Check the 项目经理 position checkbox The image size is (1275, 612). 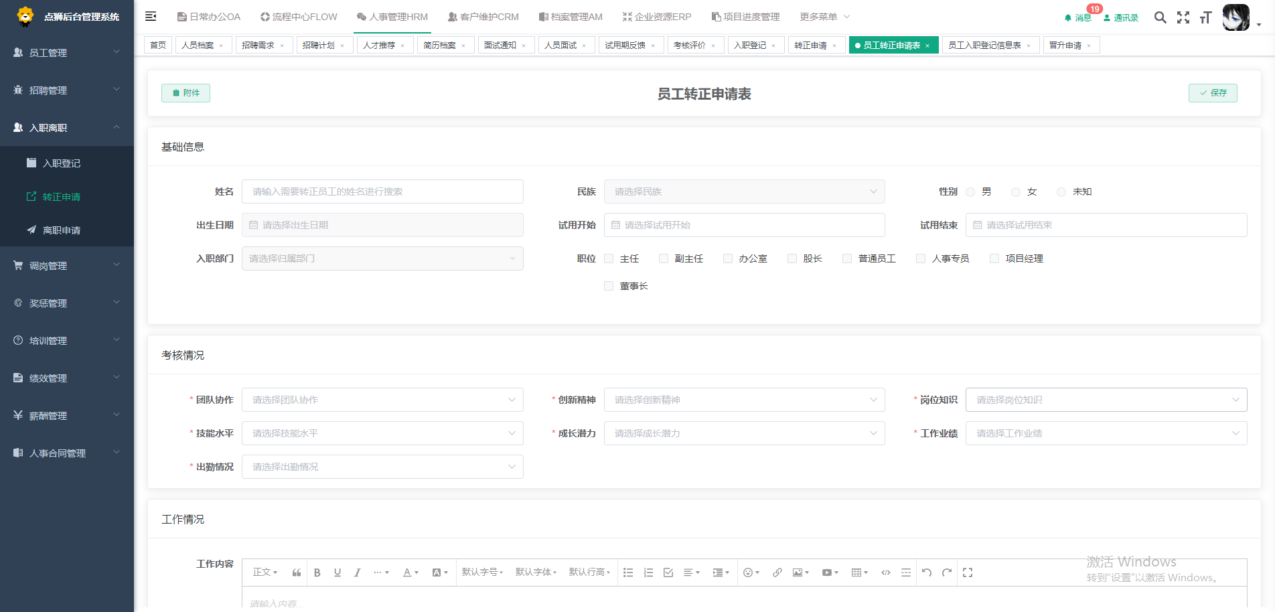[x=994, y=258]
